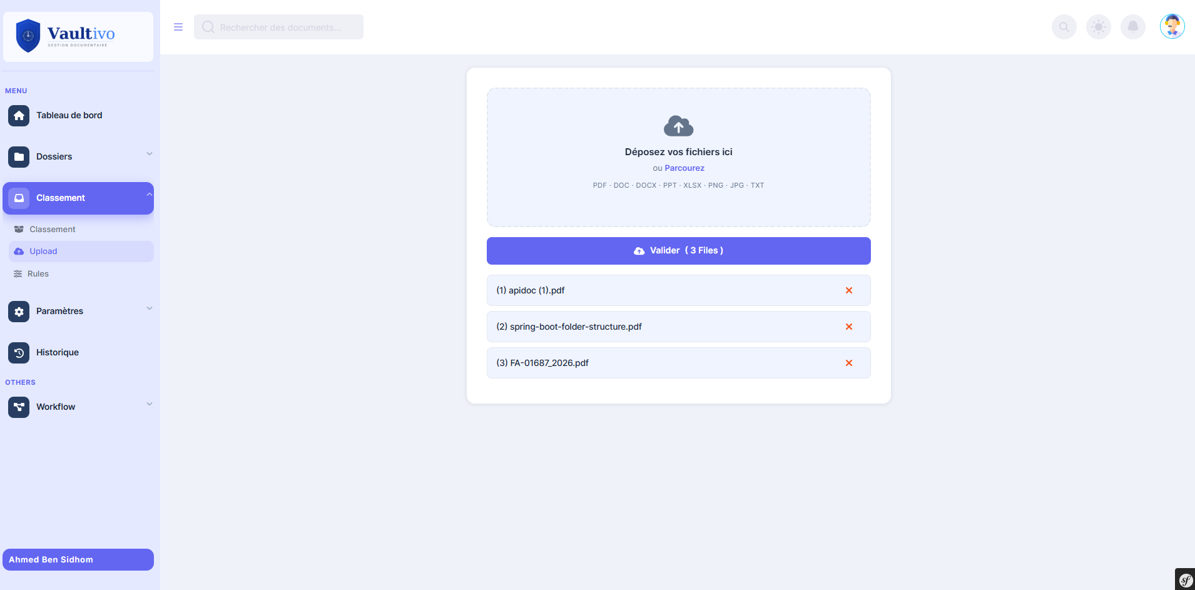The image size is (1195, 590).
Task: Click the Déposez vos fichiers ici drop zone
Action: 678,157
